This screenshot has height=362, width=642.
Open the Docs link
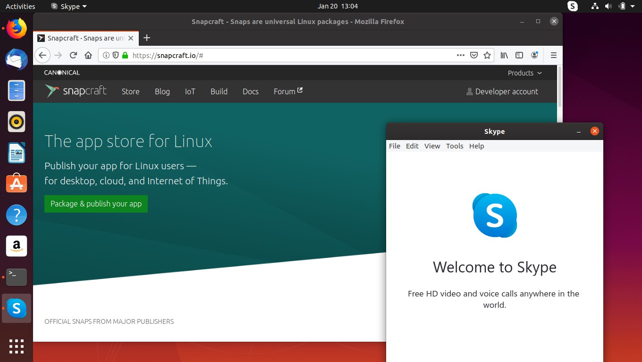point(251,91)
